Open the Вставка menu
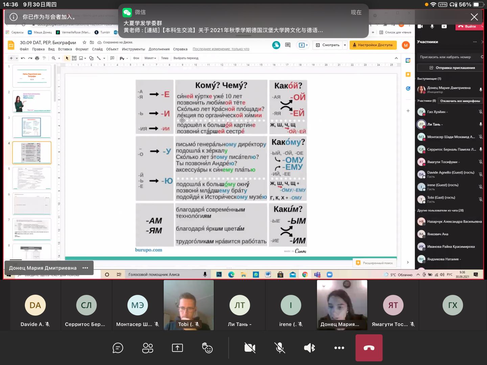 coord(65,49)
